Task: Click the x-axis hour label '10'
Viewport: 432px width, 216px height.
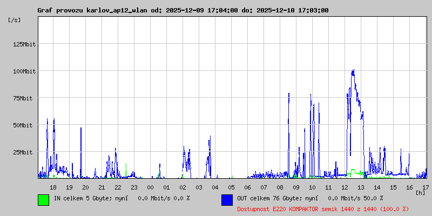Action: tap(313, 187)
